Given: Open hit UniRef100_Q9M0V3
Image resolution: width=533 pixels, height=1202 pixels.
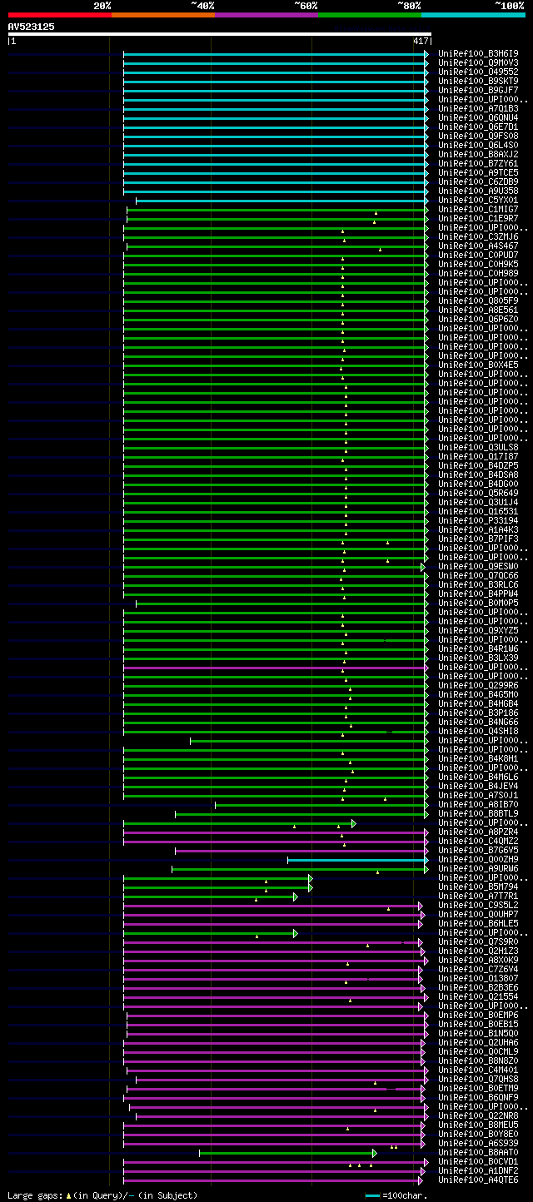Looking at the screenshot, I should (478, 62).
